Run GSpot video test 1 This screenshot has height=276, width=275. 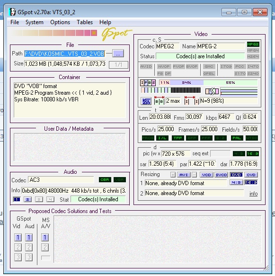click(x=18, y=237)
